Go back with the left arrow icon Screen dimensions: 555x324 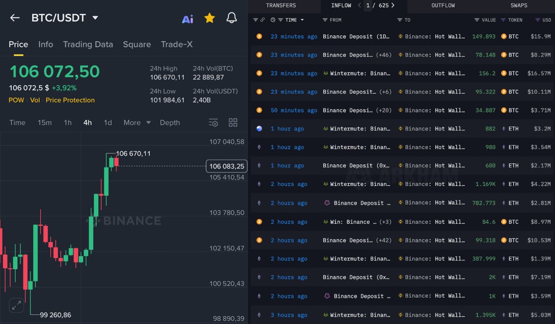[x=15, y=18]
